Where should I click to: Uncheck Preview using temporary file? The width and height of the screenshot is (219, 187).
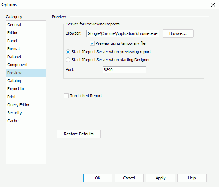click(x=92, y=43)
